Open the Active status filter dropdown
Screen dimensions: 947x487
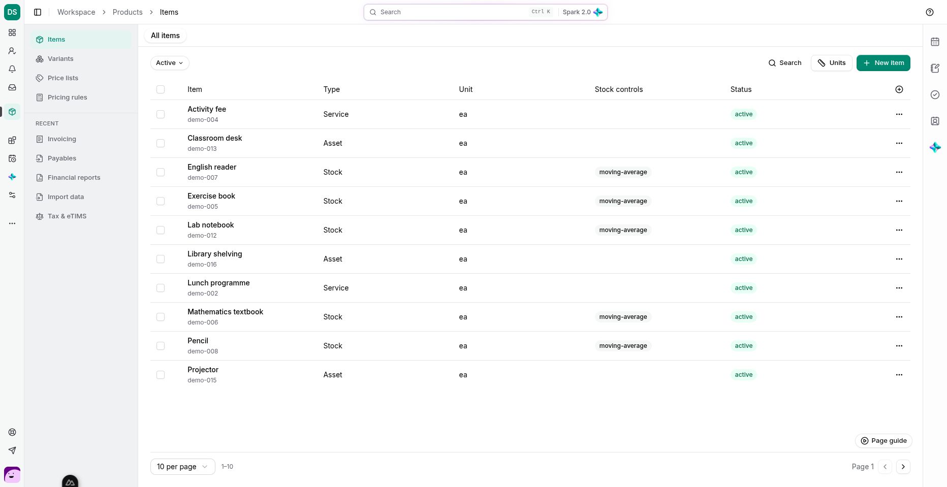click(x=170, y=63)
